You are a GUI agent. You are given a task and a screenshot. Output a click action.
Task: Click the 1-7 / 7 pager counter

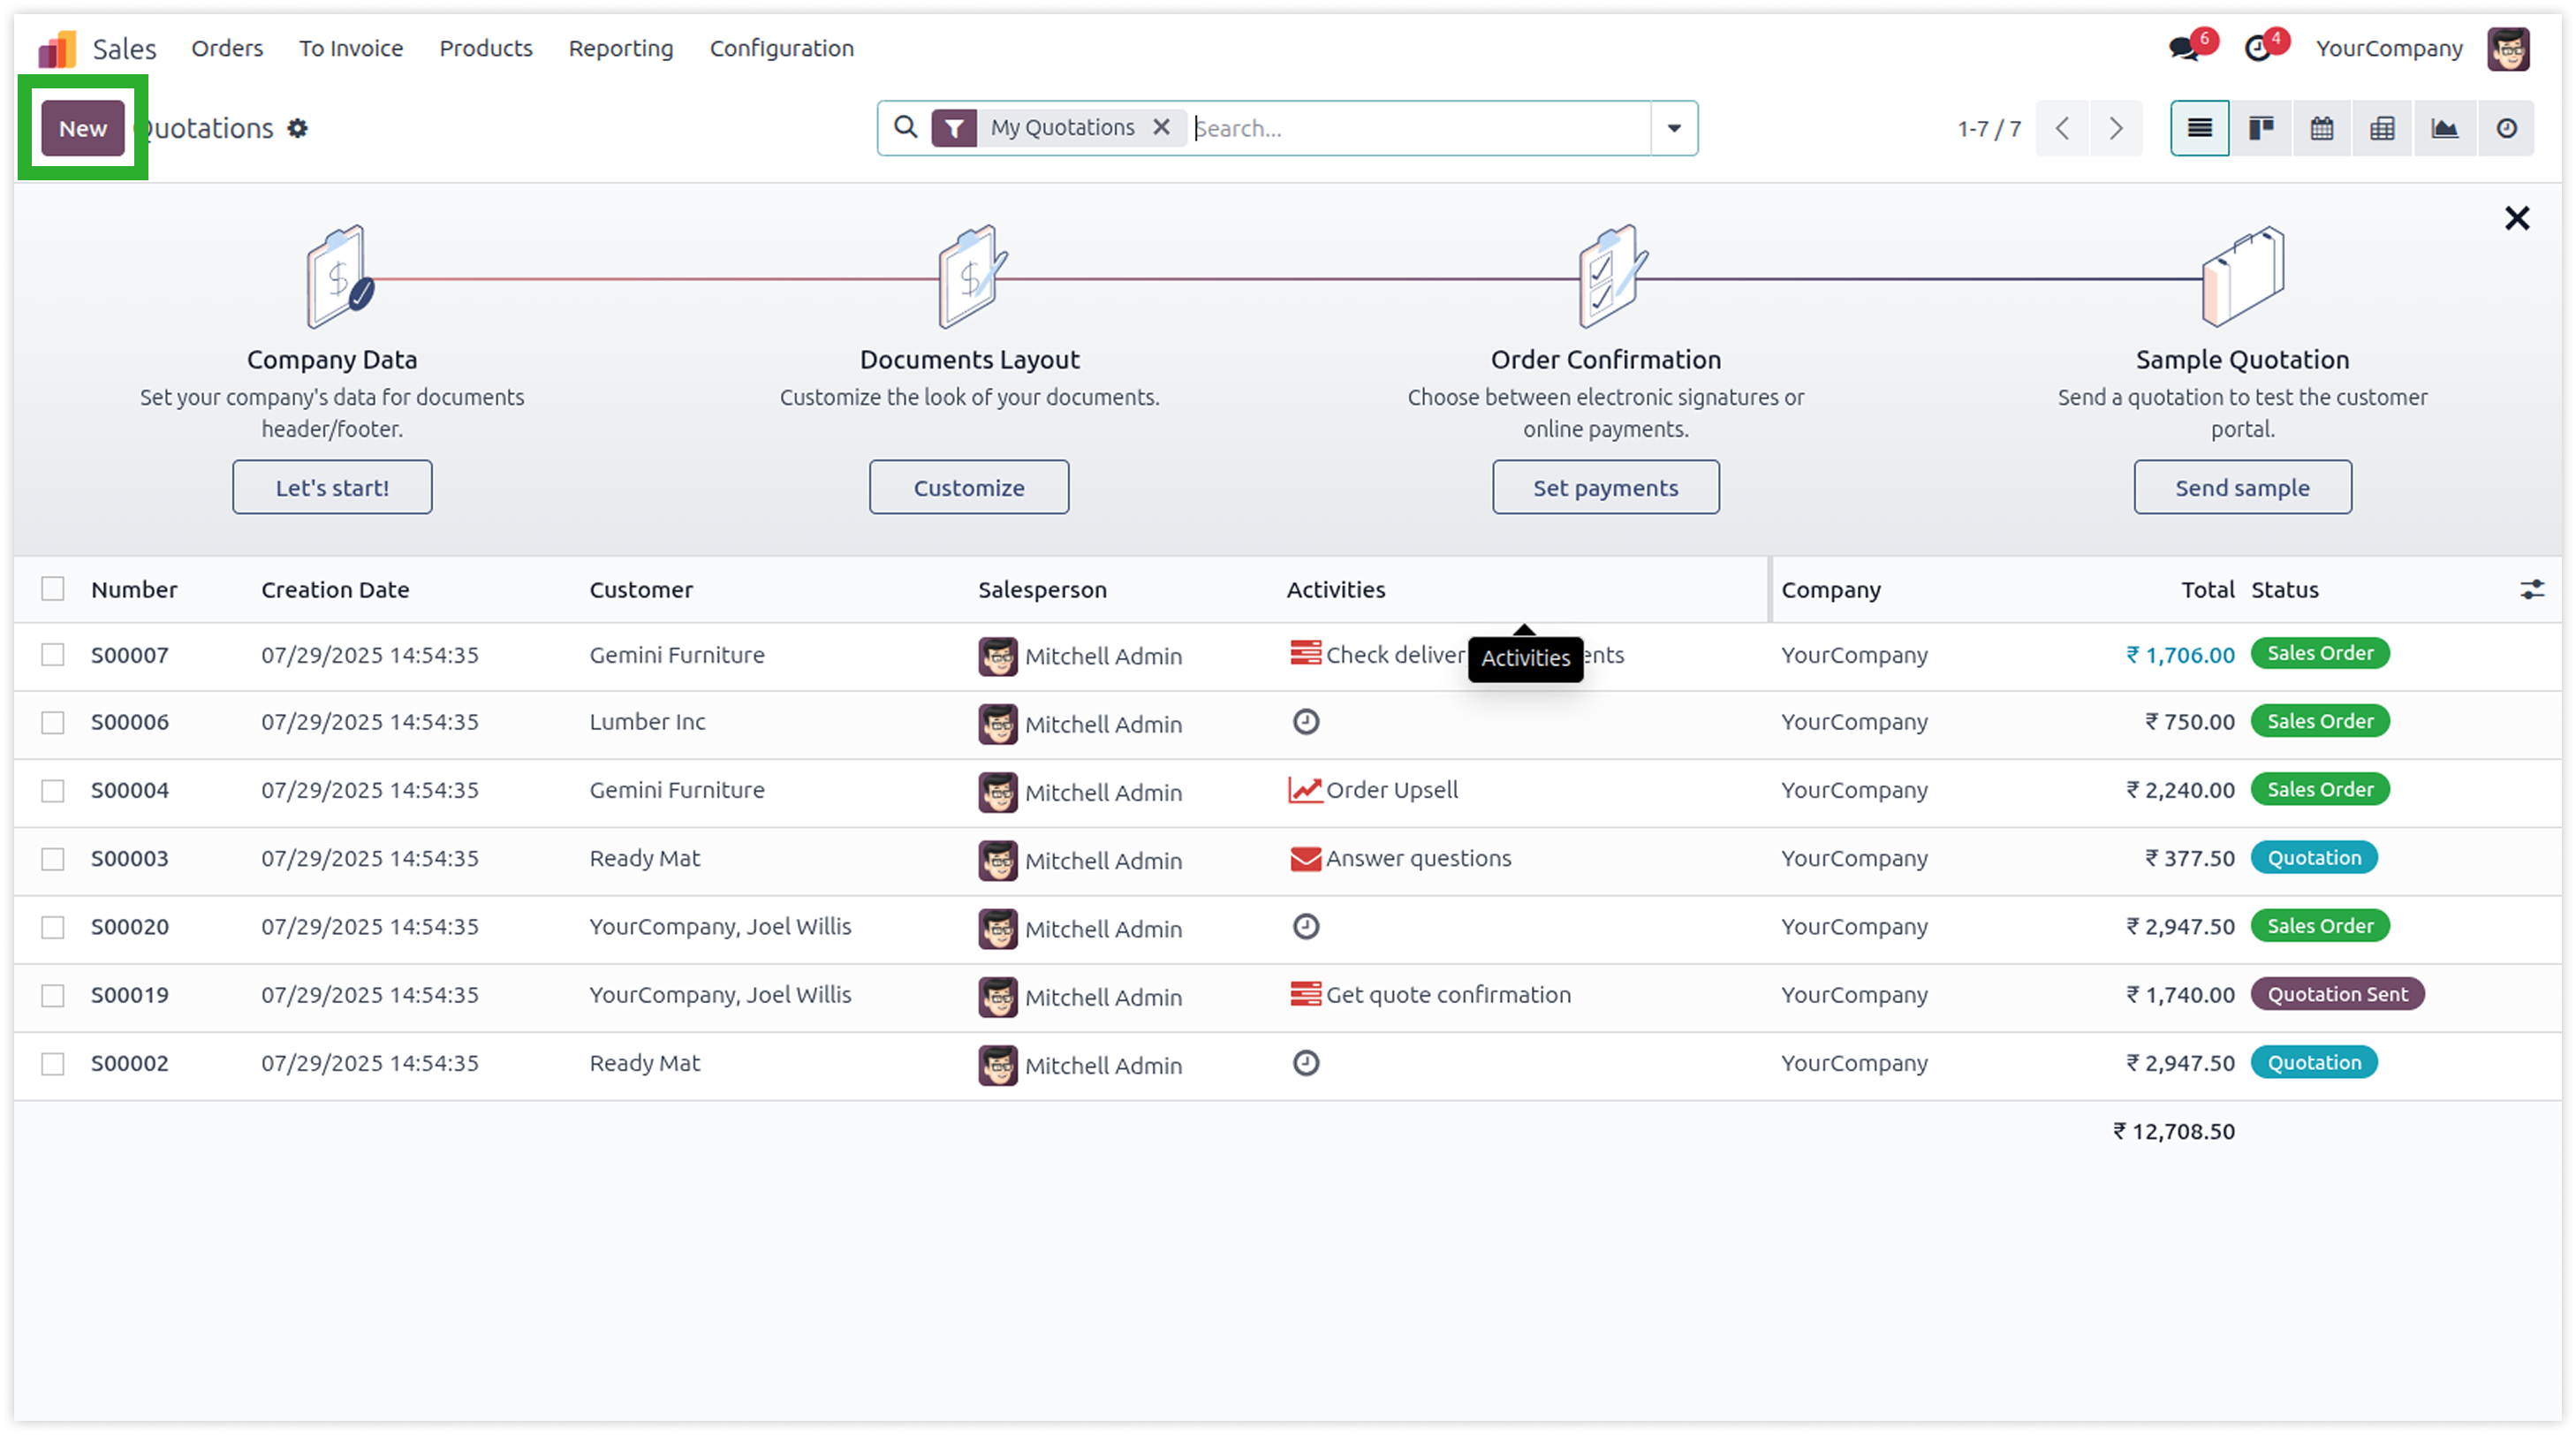tap(1989, 128)
